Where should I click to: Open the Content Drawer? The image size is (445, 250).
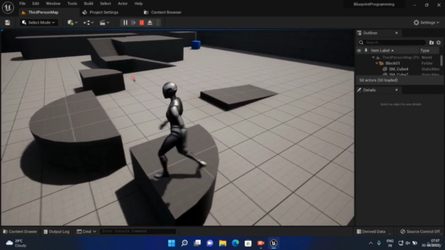point(20,231)
